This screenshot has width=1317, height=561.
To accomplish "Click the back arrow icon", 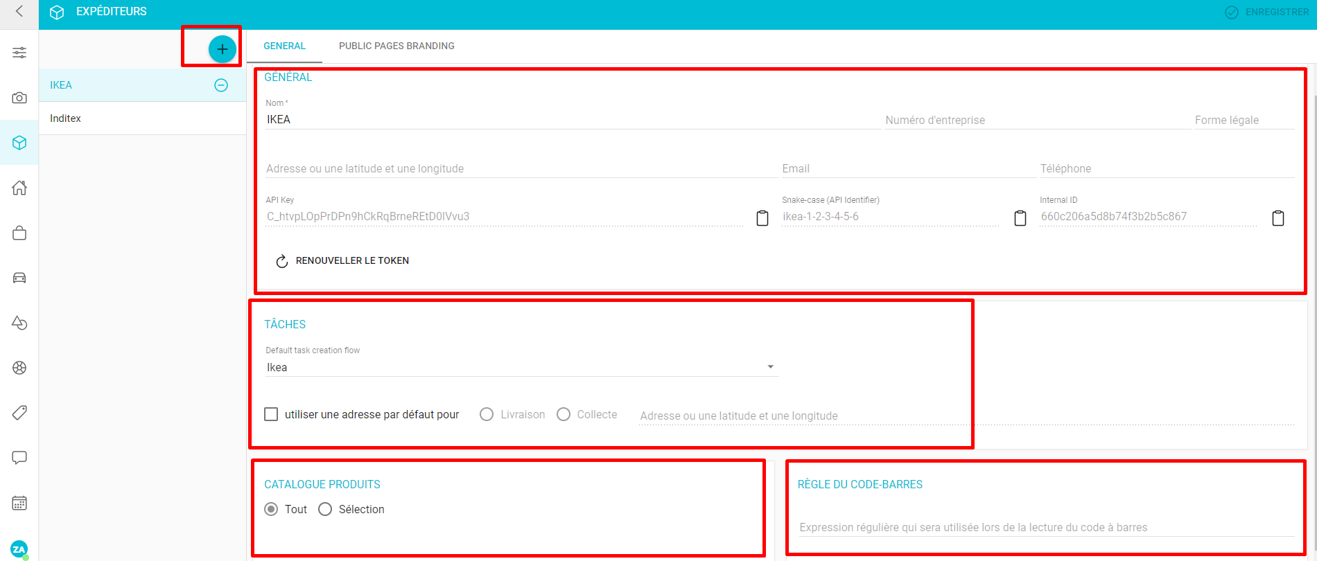I will 19,11.
